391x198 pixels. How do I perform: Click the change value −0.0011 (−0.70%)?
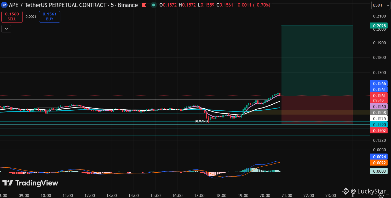(x=253, y=5)
